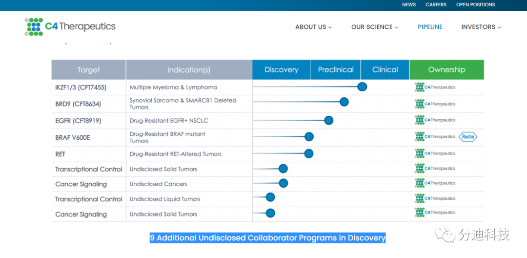This screenshot has height=258, width=527.
Task: Click the Indication(s) column header
Action: [x=189, y=69]
